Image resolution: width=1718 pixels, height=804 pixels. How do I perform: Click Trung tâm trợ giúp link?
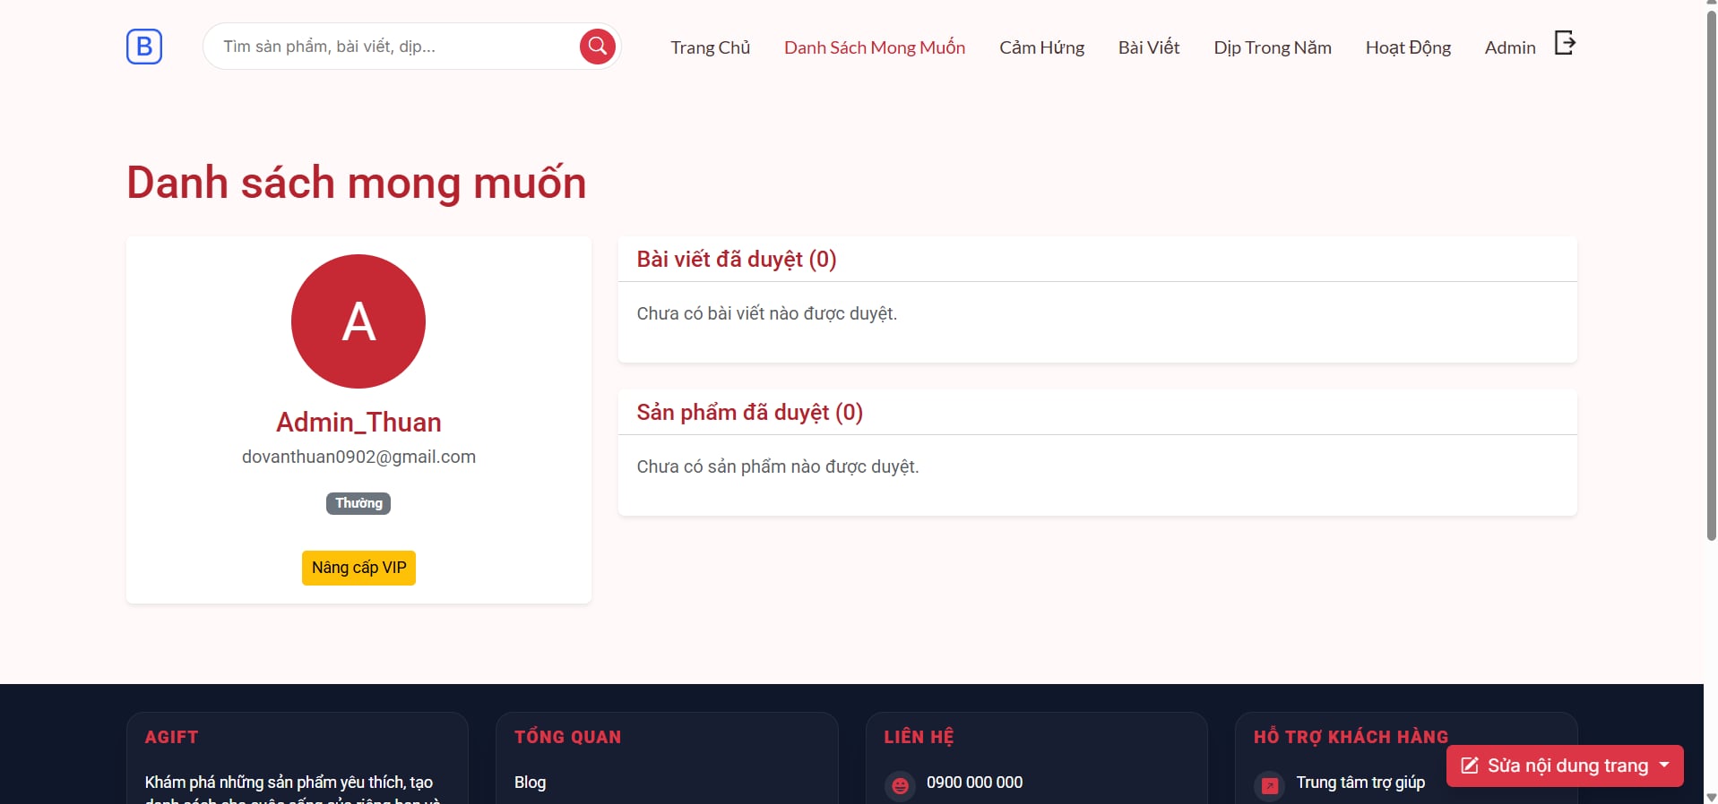[1360, 783]
